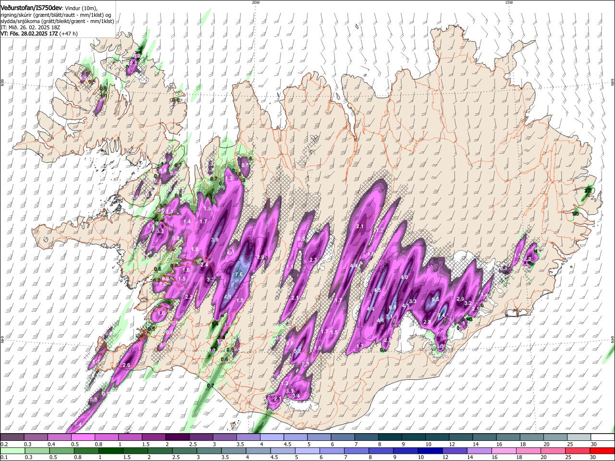Click the 6.9 precipitation value on the map
615x461 pixels.
click(393, 307)
